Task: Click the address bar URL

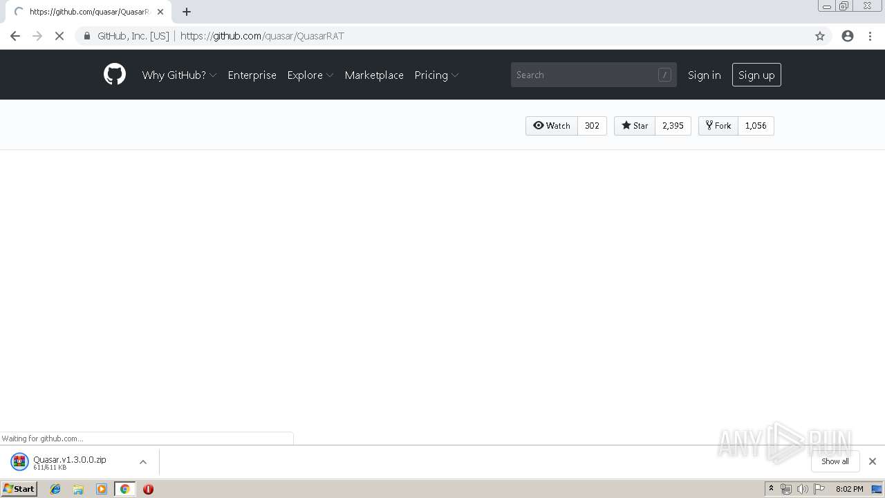Action: 262,36
